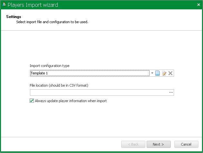Click the Players Import wizard title bar icon
The height and width of the screenshot is (153, 203).
(x=4, y=5)
